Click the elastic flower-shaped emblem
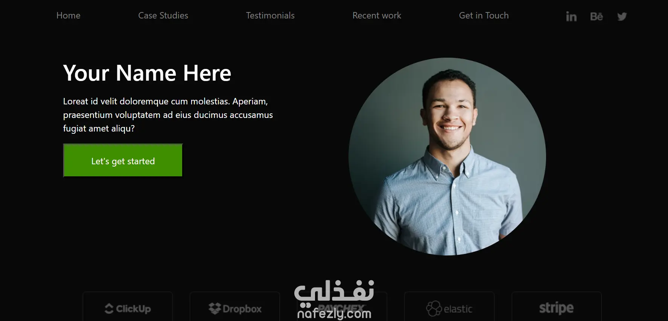 click(x=434, y=309)
